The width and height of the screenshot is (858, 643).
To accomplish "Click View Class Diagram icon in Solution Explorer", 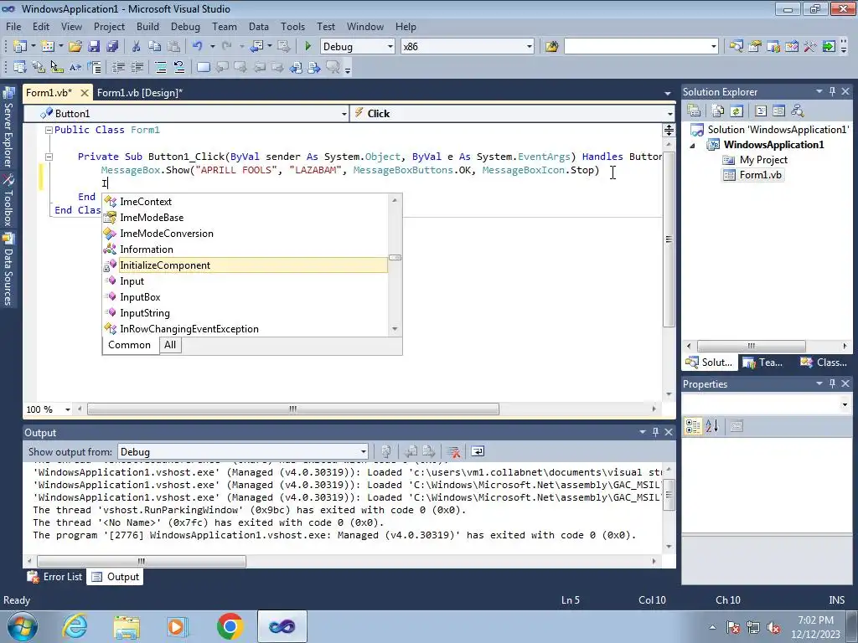I will tap(798, 111).
